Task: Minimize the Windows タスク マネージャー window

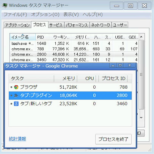Action: pyautogui.click(x=116, y=6)
